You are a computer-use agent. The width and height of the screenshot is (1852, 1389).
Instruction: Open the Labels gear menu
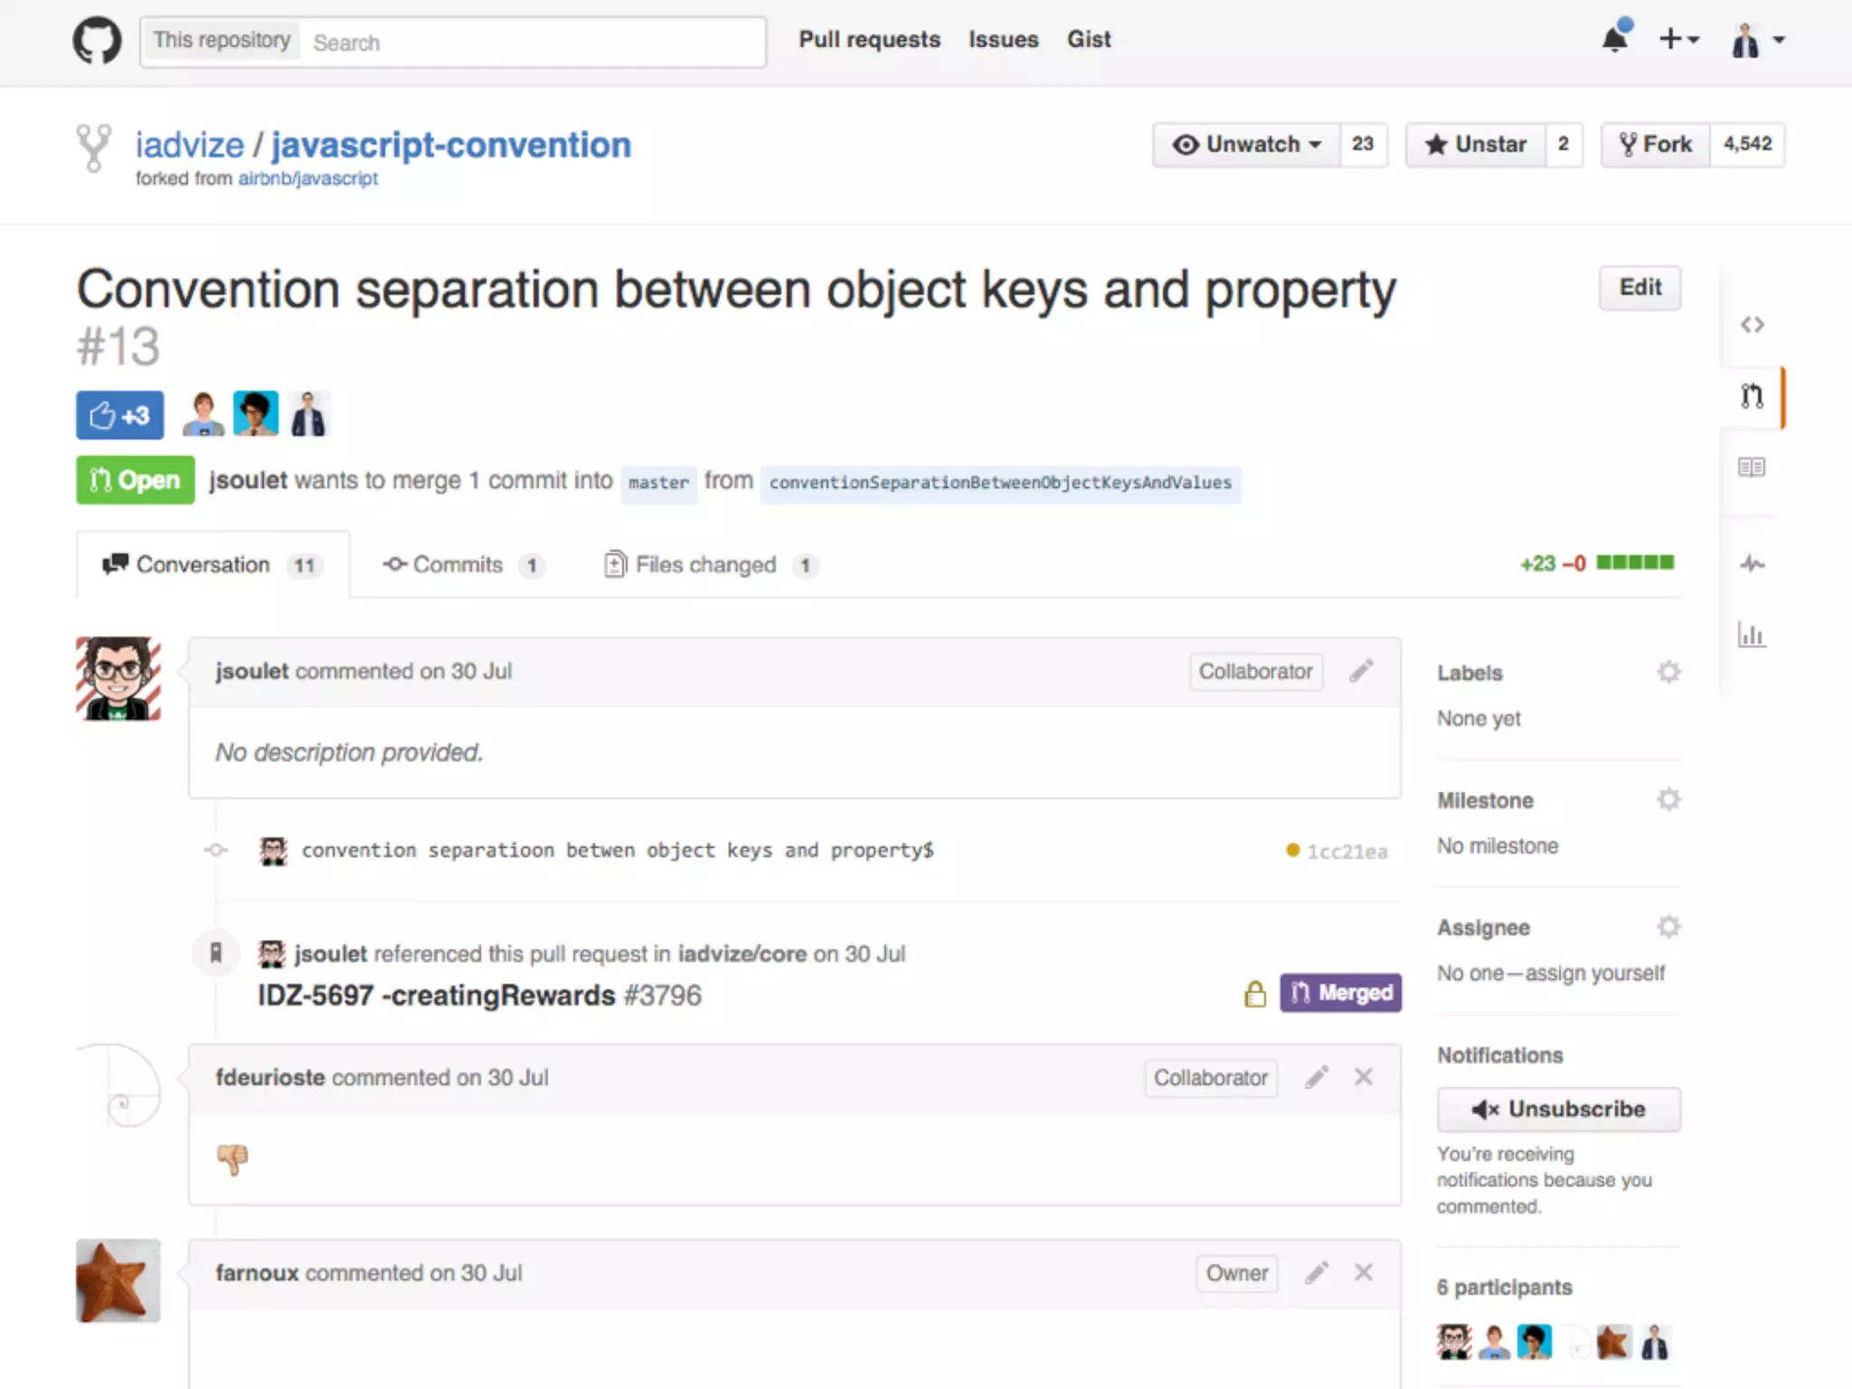click(1668, 672)
